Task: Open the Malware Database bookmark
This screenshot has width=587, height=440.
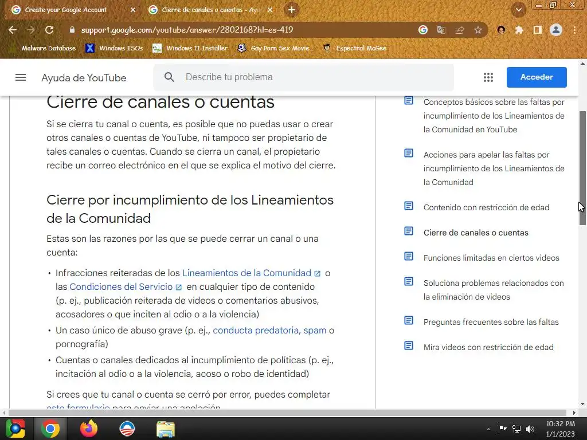Action: pos(44,48)
